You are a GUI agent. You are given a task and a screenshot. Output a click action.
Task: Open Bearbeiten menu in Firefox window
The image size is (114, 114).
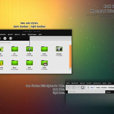75,83
